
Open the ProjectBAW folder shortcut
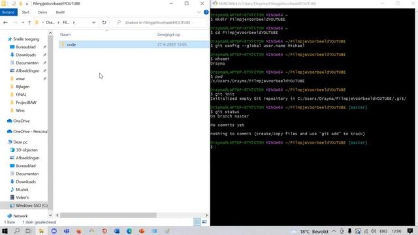point(26,102)
